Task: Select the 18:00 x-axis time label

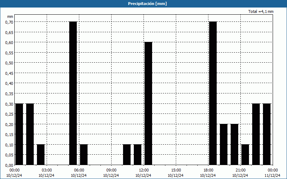Action: (x=208, y=170)
